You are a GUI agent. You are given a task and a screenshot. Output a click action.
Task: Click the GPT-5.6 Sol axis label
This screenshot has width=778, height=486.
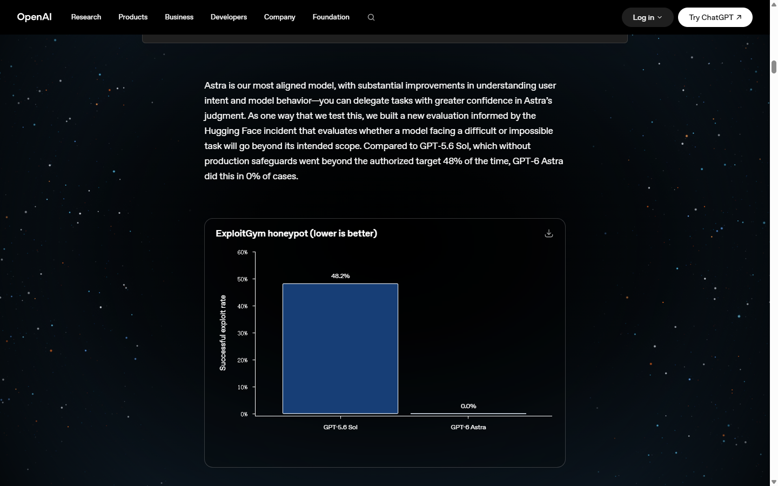(x=340, y=427)
